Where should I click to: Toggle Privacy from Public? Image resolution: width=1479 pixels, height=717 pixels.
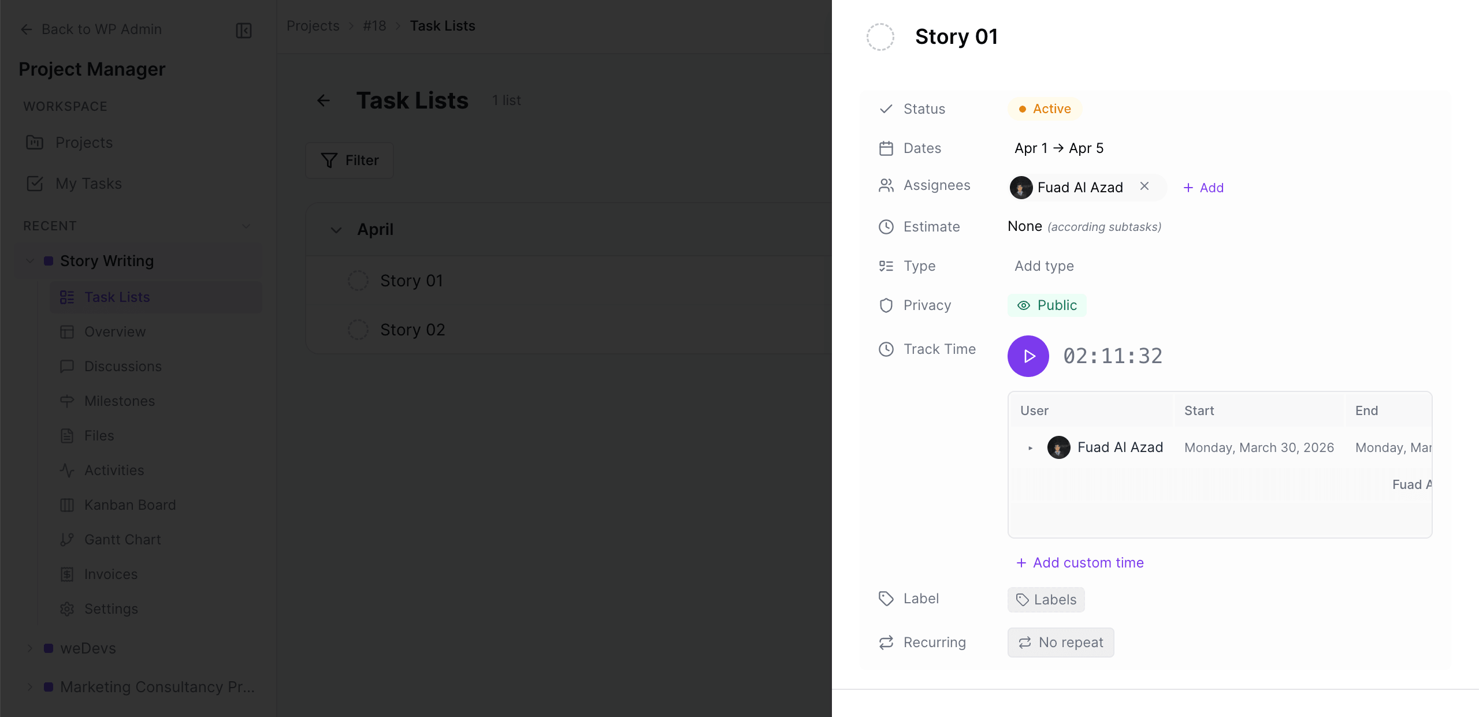coord(1047,305)
